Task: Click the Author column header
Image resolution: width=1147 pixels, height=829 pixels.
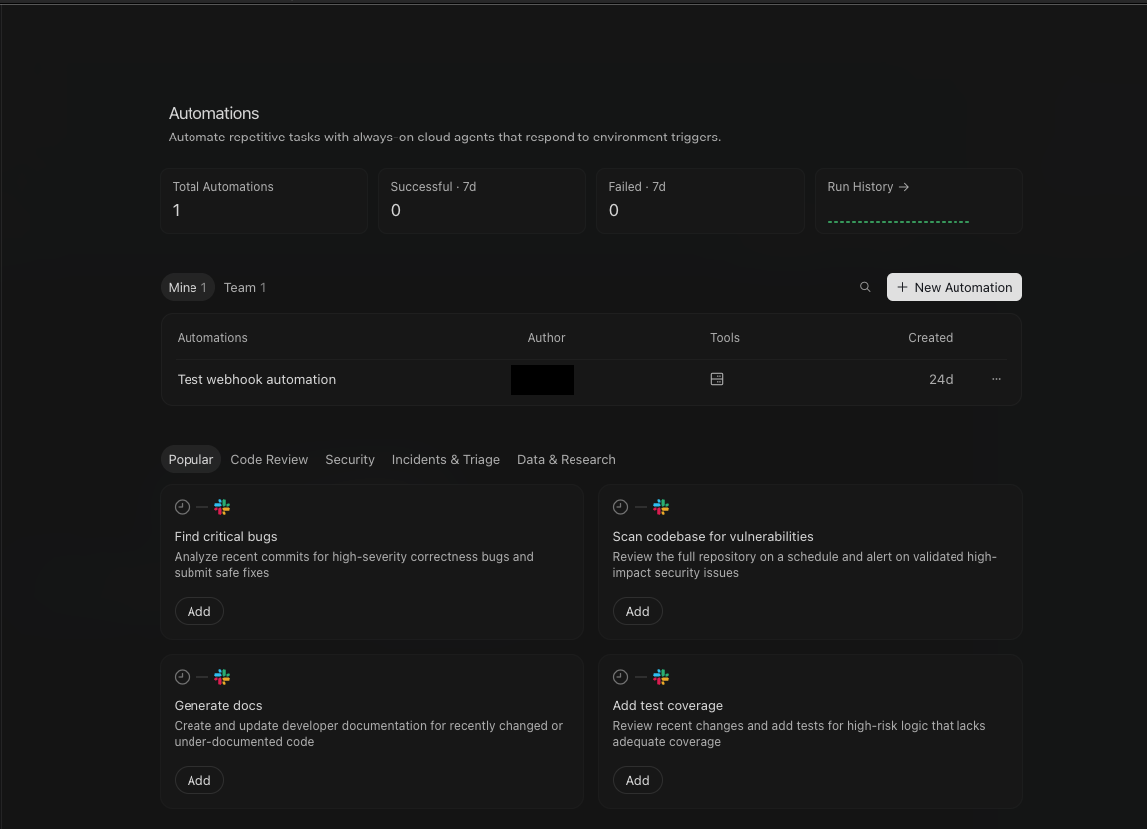Action: click(546, 338)
